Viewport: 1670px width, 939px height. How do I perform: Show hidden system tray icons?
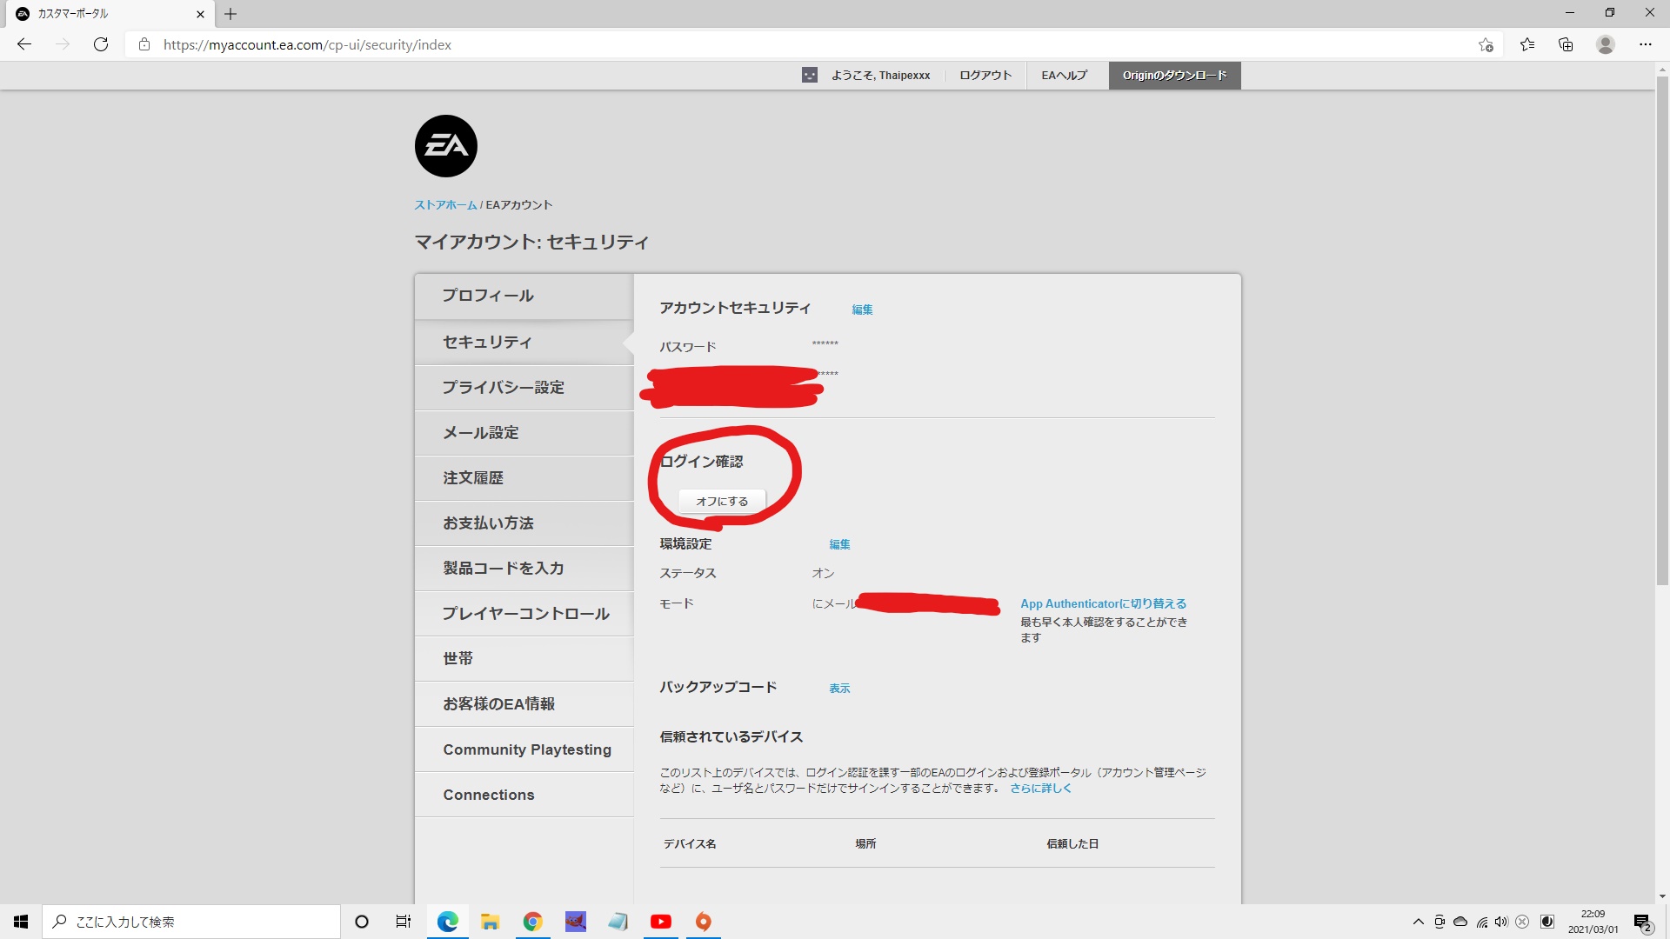1419,922
